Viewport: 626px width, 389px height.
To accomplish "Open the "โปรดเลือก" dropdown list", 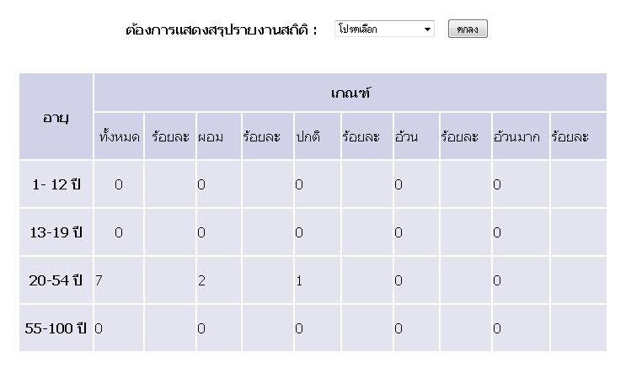I will (383, 29).
